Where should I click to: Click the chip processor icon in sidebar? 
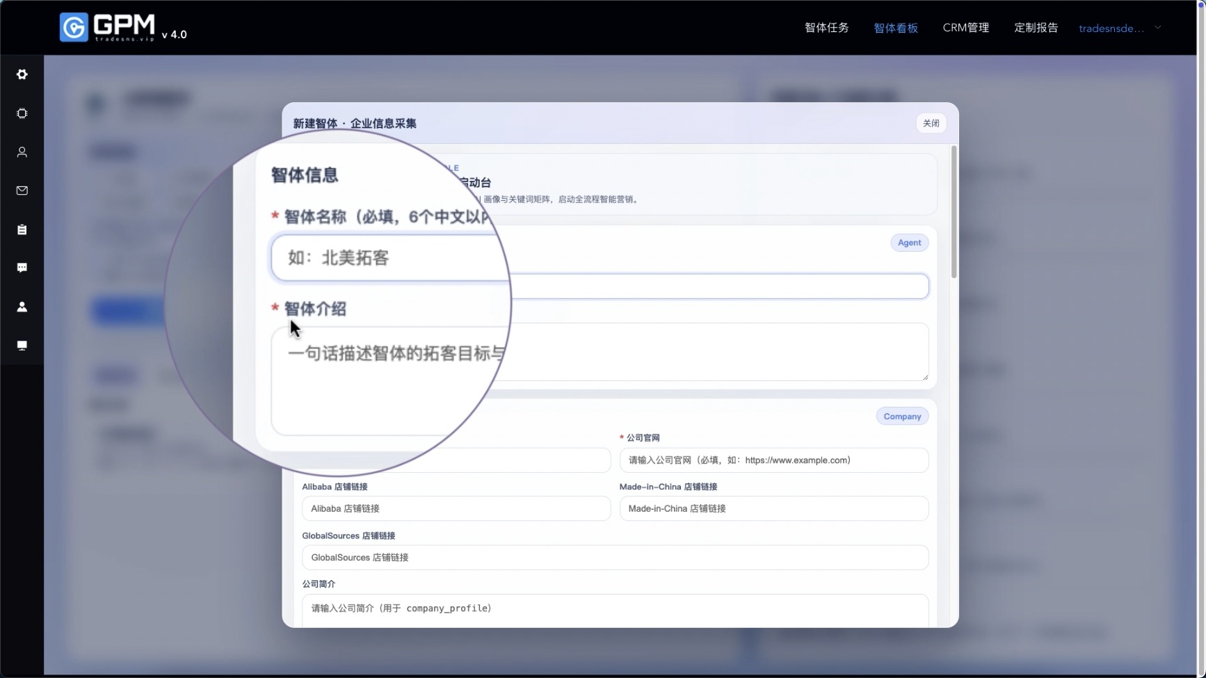point(22,113)
